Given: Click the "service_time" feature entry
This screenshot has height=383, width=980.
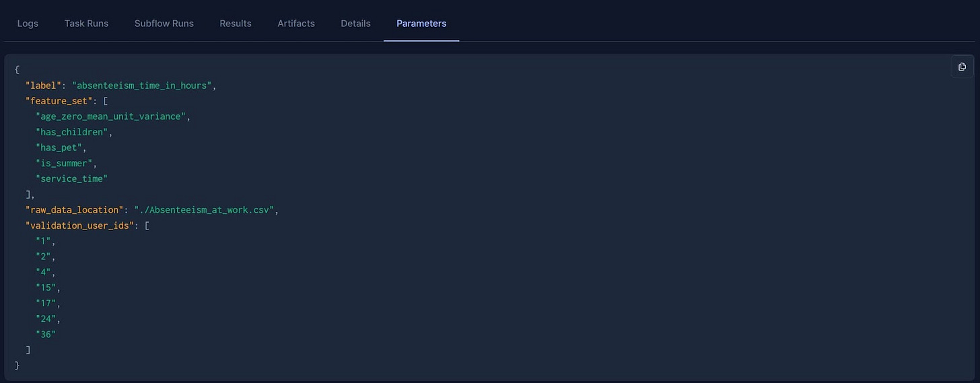Looking at the screenshot, I should 72,178.
